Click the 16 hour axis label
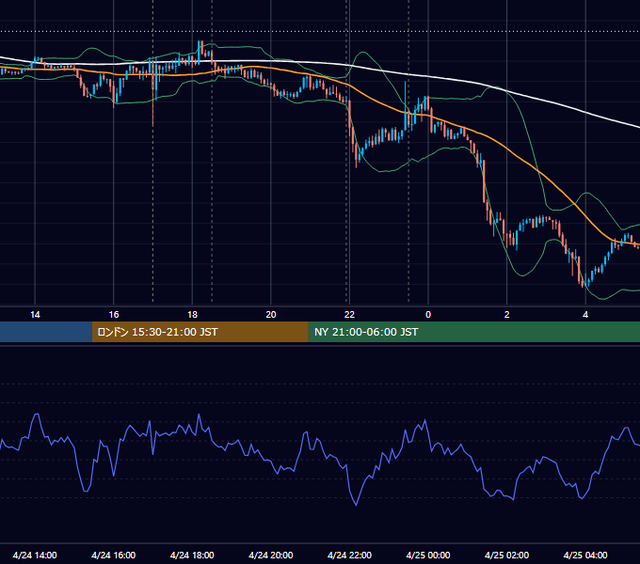The width and height of the screenshot is (640, 564). click(x=114, y=315)
